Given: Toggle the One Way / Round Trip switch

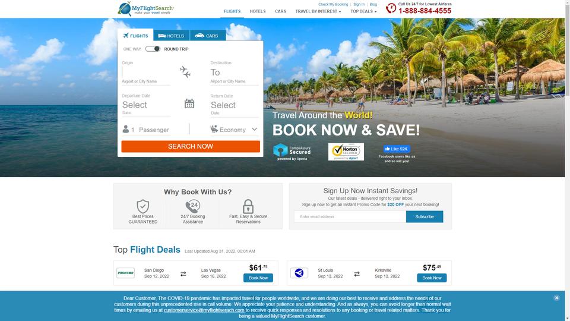Looking at the screenshot, I should click(153, 49).
